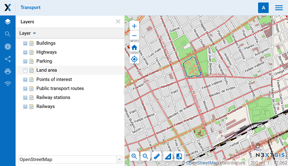Uncheck the Railway stations checkbox
This screenshot has height=166, width=288.
point(25,97)
